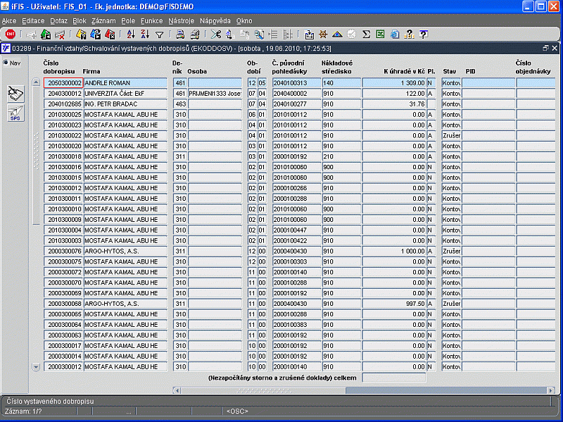Screen dimensions: 563x422
Task: Click credit note number 2050300002 field
Action: pyautogui.click(x=63, y=83)
